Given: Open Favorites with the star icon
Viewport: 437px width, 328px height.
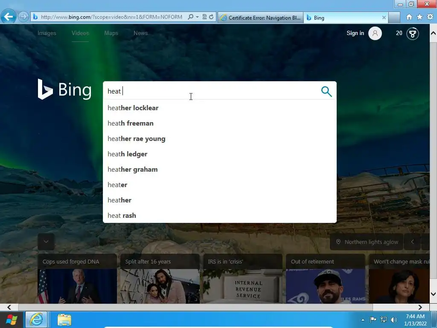Looking at the screenshot, I should click(x=420, y=17).
